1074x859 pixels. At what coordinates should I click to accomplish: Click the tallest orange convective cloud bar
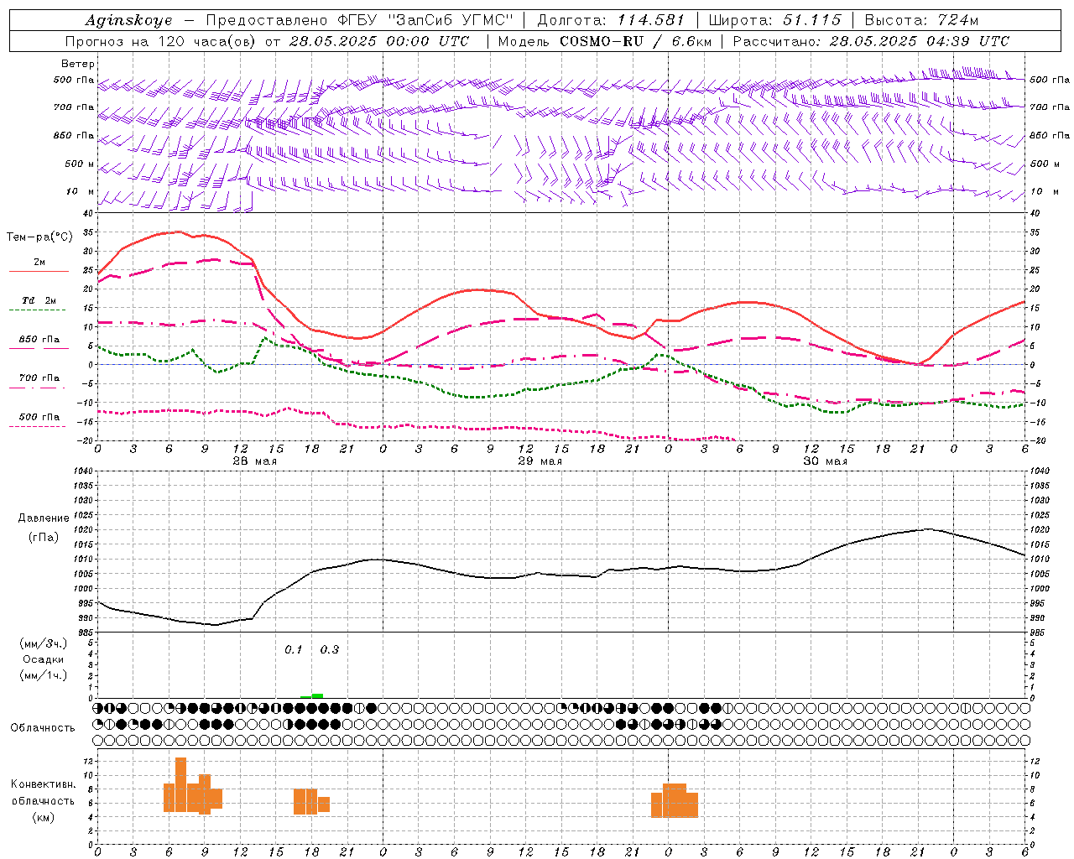tap(180, 784)
